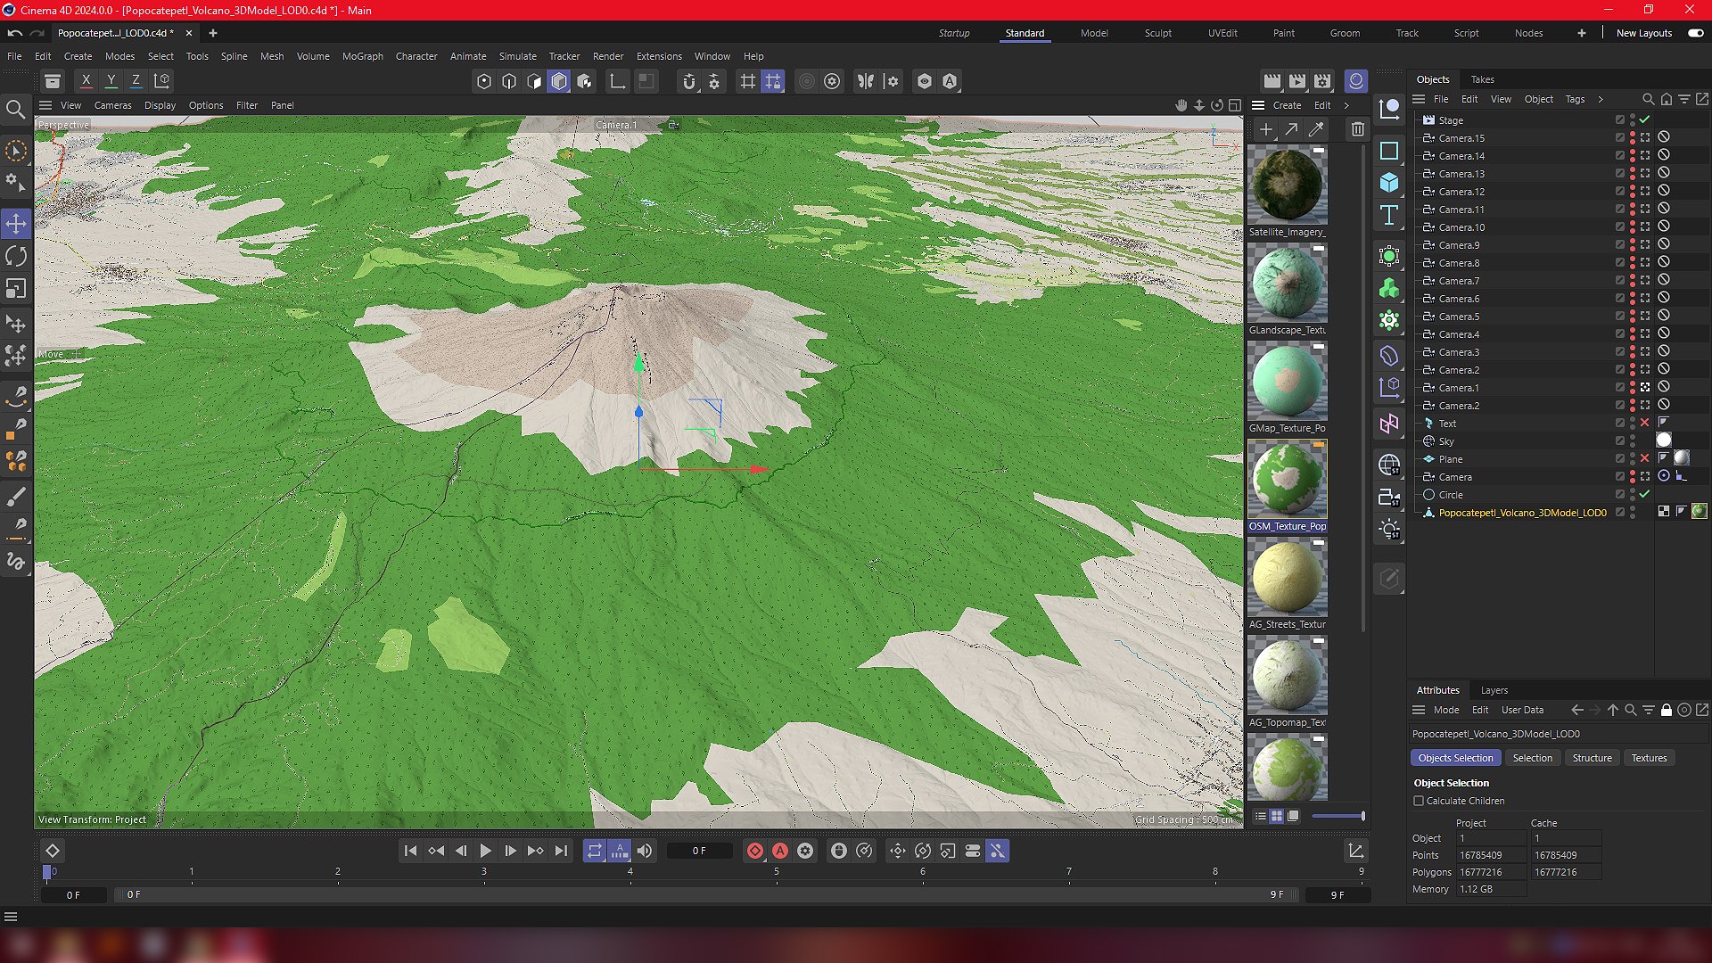Screen dimensions: 1712x963
Task: Click the Light object icon
Action: point(1389,529)
